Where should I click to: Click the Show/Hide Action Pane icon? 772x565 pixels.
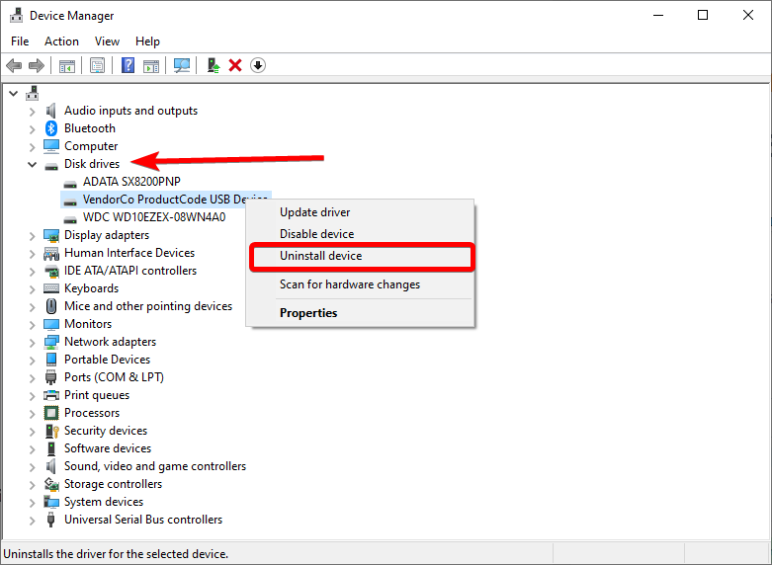click(151, 65)
